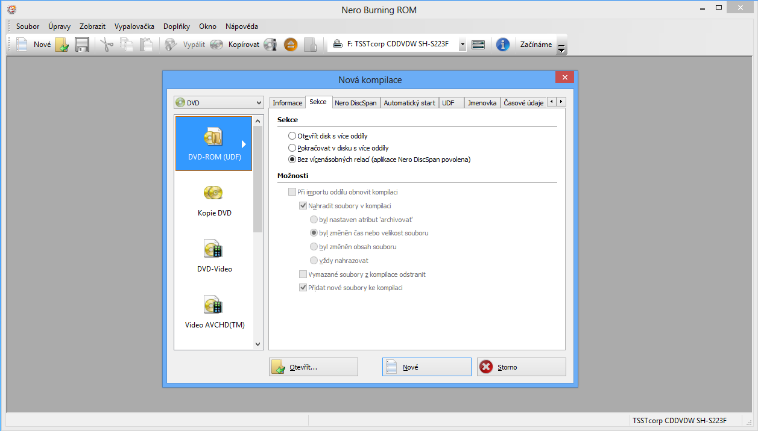Screen dimensions: 758x431
Task: Switch to the Informace tab
Action: (288, 103)
